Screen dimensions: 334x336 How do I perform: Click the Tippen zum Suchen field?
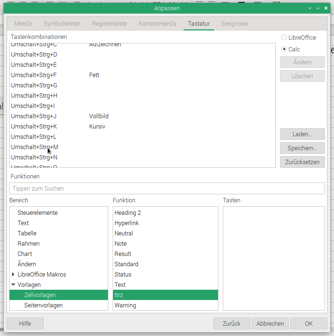coord(167,188)
